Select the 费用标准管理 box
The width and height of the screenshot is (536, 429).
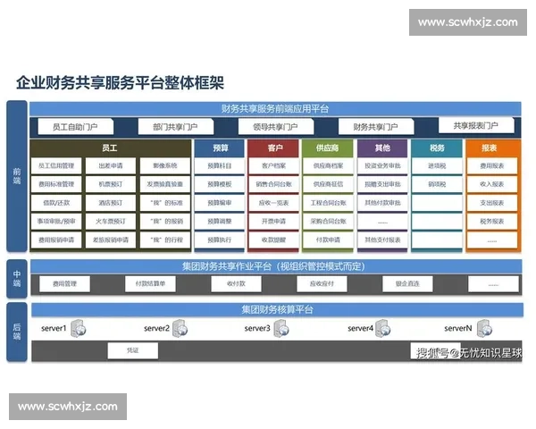click(56, 184)
